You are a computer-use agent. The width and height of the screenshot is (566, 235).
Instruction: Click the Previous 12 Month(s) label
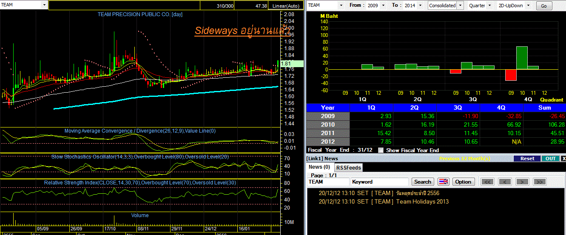[464, 159]
